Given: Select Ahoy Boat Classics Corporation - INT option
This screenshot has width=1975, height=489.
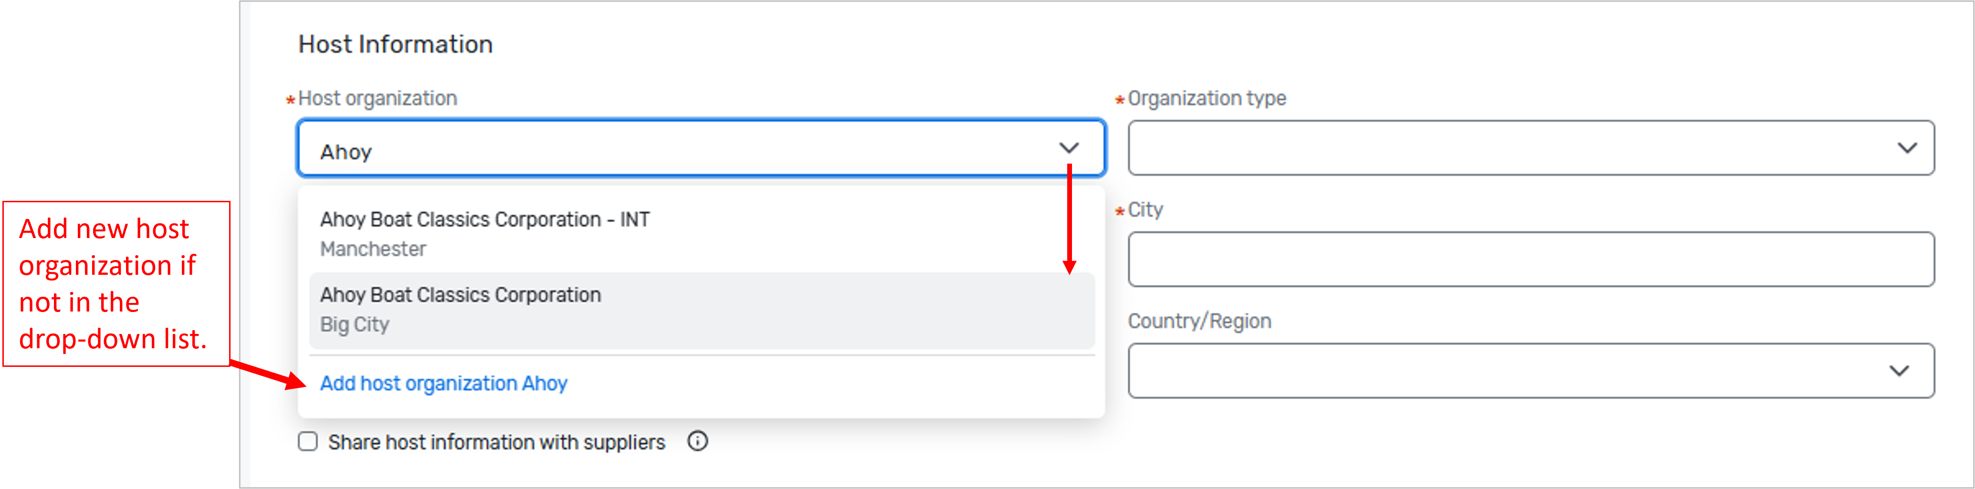Looking at the screenshot, I should (484, 219).
